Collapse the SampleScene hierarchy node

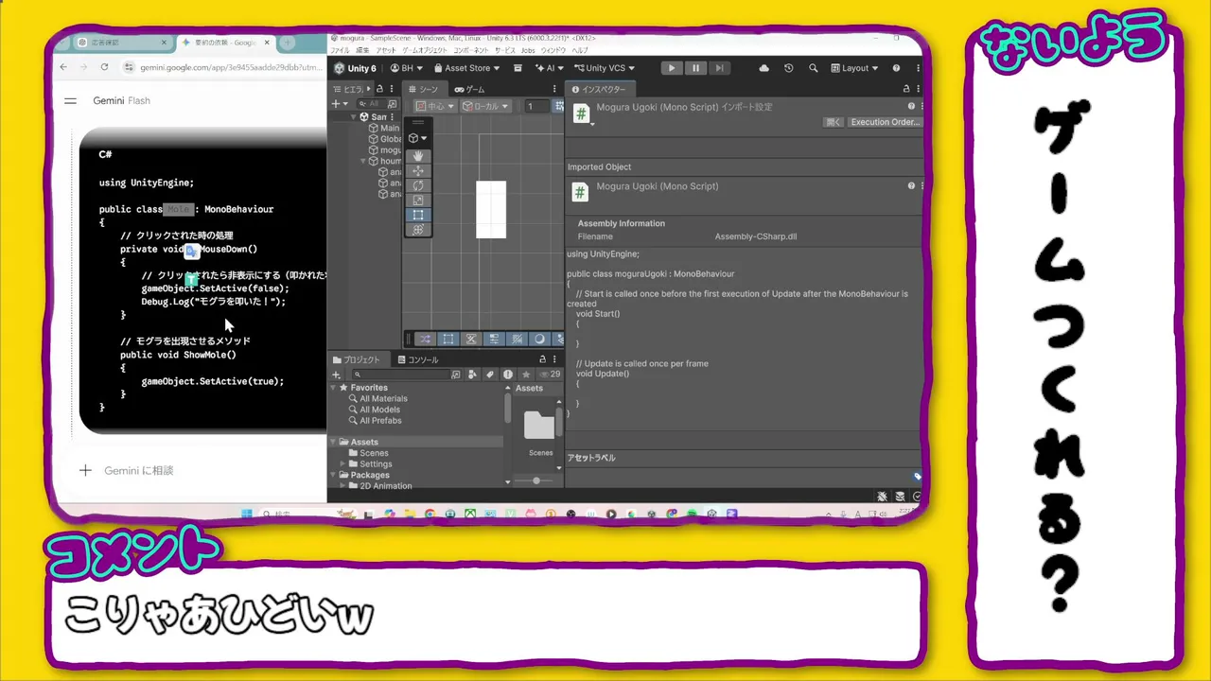click(x=354, y=117)
